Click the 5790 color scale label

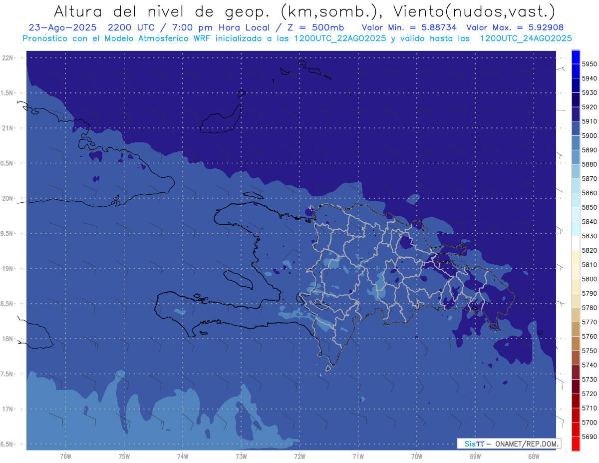[x=590, y=293]
